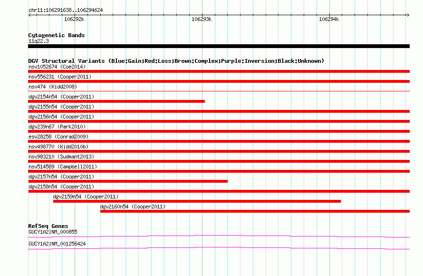Open variant dgv2157n54 (Cooper2011) label
This screenshot has height=276, width=423.
tap(61, 177)
